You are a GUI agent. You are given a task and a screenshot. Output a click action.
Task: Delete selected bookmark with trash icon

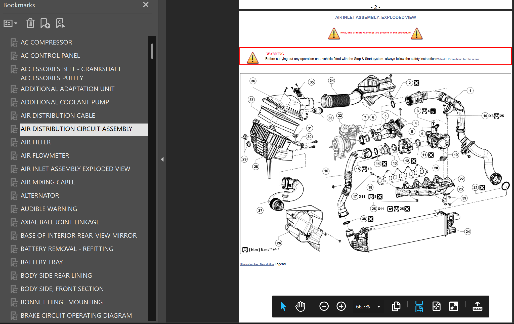click(30, 23)
